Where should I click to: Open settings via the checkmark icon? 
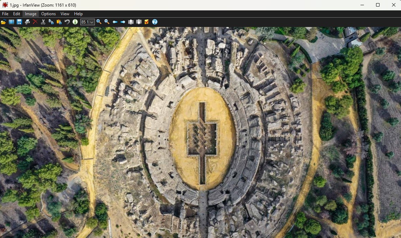coord(147,22)
